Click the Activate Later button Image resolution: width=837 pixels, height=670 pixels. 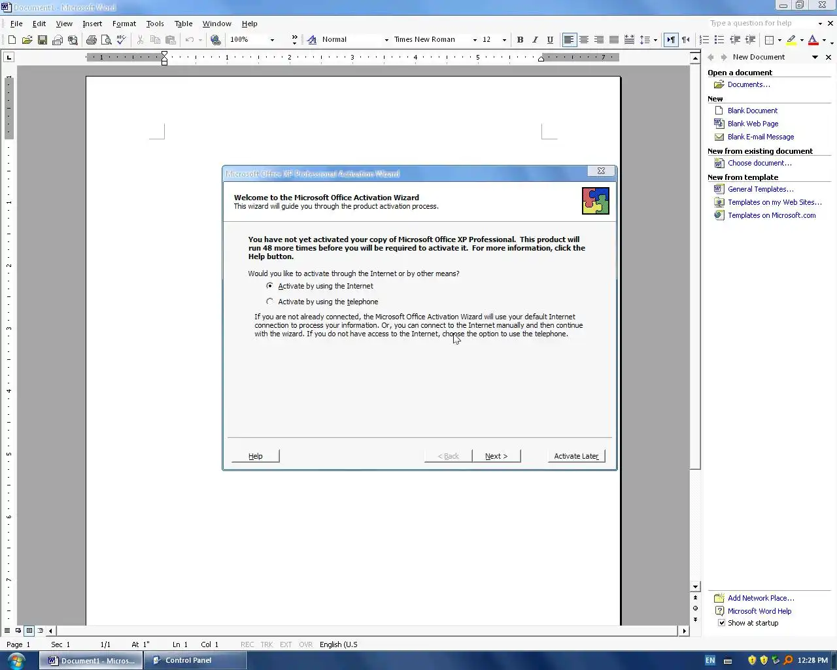pyautogui.click(x=576, y=456)
